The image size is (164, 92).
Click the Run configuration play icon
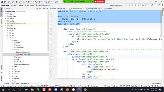(x=126, y=5)
